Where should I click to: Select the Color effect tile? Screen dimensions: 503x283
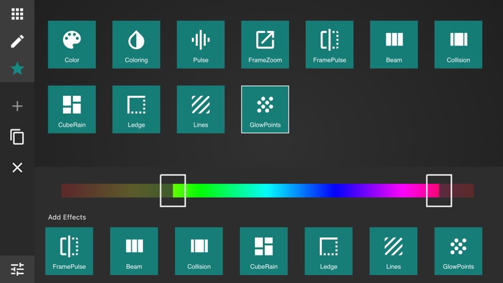(x=72, y=45)
